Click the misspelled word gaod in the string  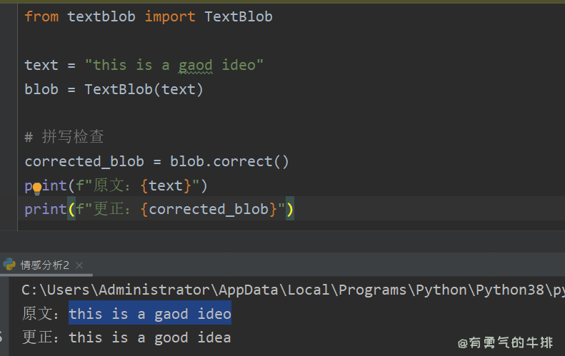195,66
